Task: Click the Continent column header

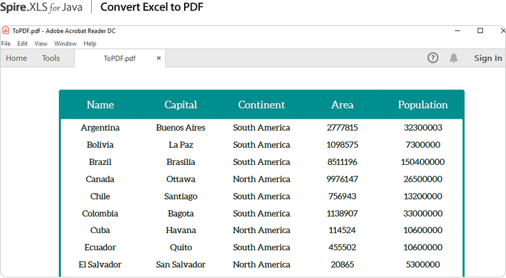Action: (261, 105)
